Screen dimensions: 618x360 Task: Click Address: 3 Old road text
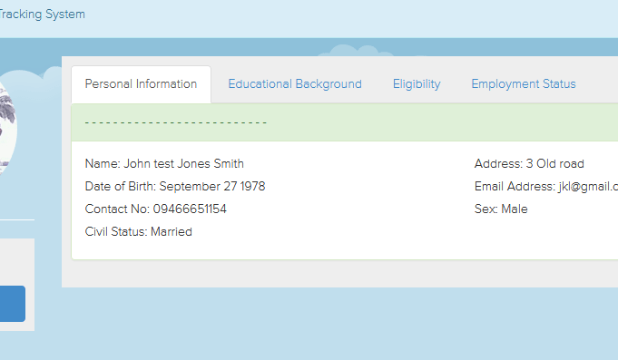point(529,164)
